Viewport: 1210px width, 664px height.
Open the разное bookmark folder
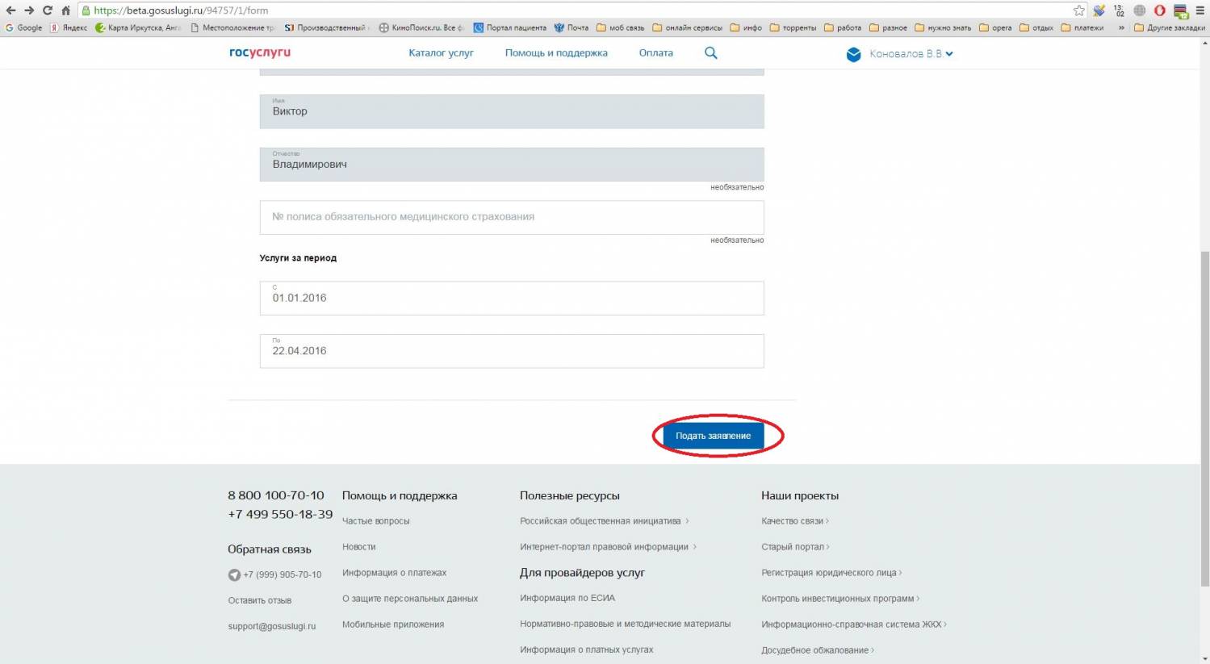click(x=888, y=27)
